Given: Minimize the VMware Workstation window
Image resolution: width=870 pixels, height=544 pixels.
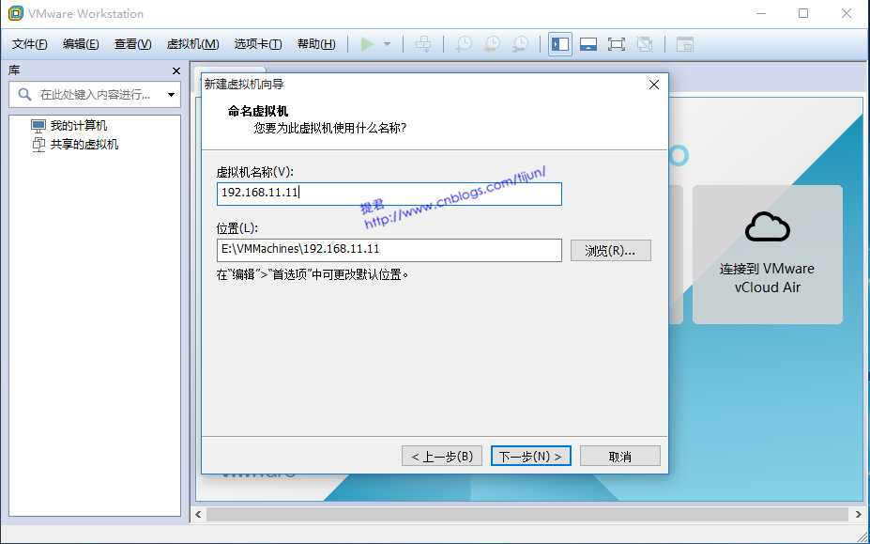Looking at the screenshot, I should (x=761, y=13).
